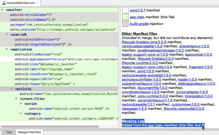Screen dimensions: 219x135
Task: Click the green app main color swatch
Action: (125, 17)
